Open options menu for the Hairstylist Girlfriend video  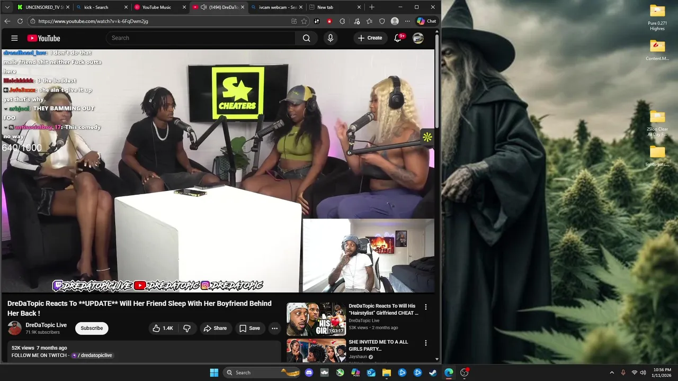[x=425, y=307]
